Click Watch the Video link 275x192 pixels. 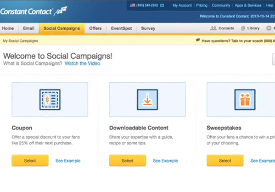83,63
